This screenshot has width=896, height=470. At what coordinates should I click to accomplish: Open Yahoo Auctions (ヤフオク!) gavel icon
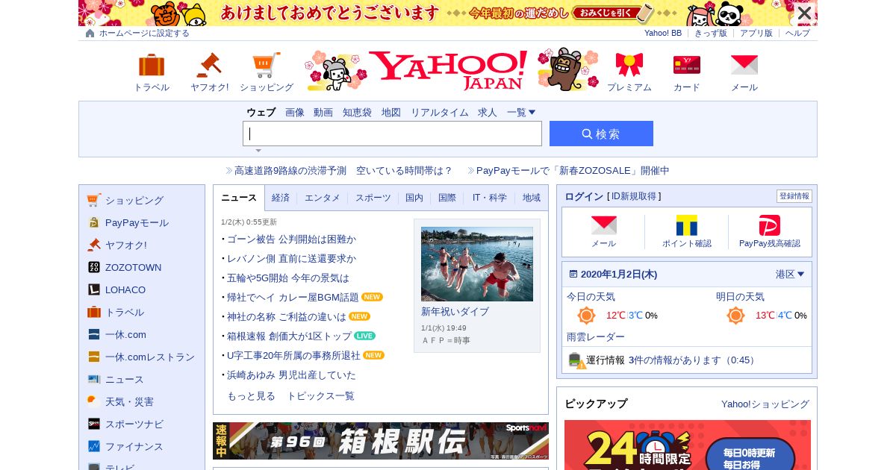point(209,65)
